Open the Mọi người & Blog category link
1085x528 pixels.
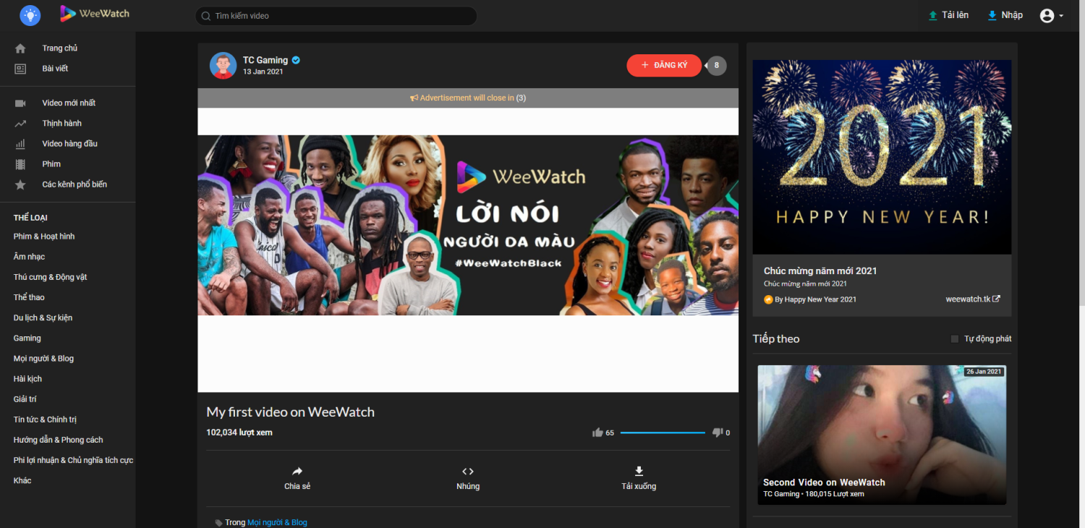coord(277,522)
